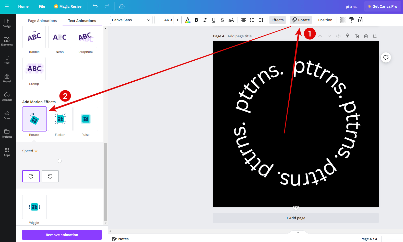Open the transparency checkerboard control
The image size is (403, 242).
click(x=343, y=20)
